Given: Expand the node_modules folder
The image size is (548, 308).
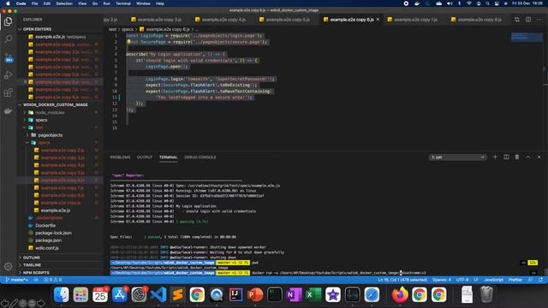Looking at the screenshot, I should (50, 112).
